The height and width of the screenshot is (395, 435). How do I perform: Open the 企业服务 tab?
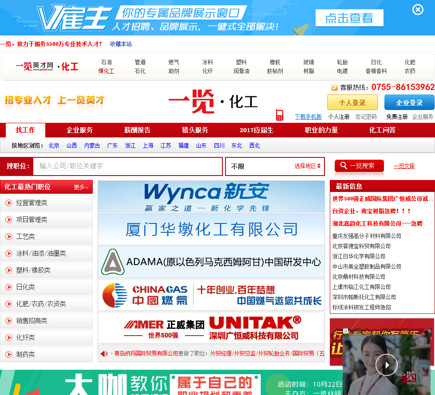click(79, 130)
